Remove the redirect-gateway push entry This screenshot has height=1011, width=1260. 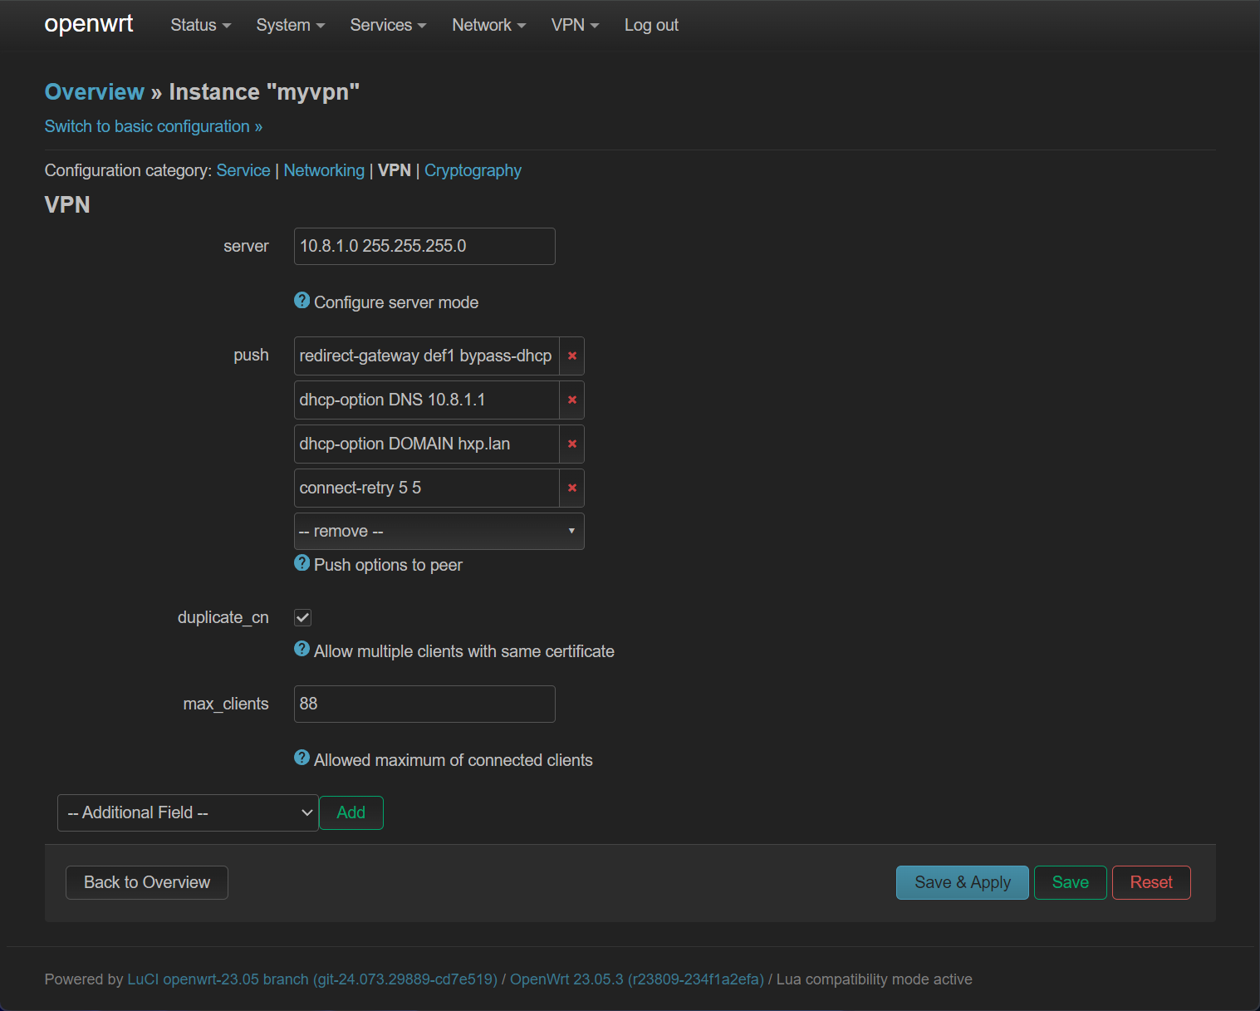571,356
